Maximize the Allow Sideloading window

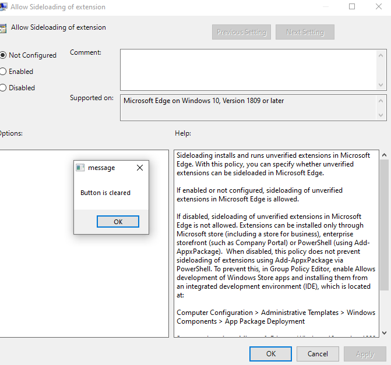click(352, 6)
